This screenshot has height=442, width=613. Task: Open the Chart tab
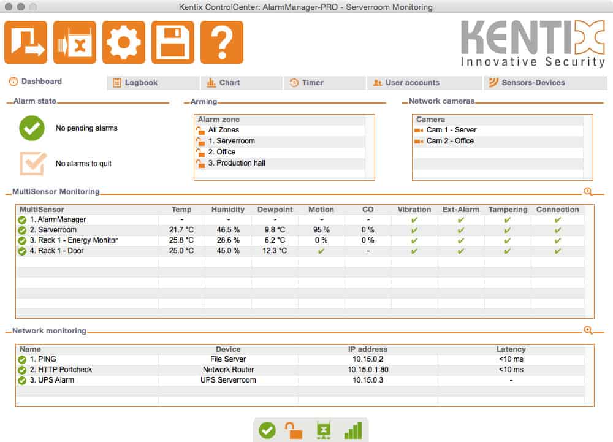pos(242,83)
